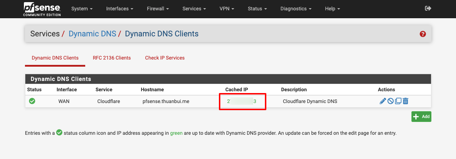Click the green checkmark in footer note
Screen dimensions: 456x159
tap(59, 133)
